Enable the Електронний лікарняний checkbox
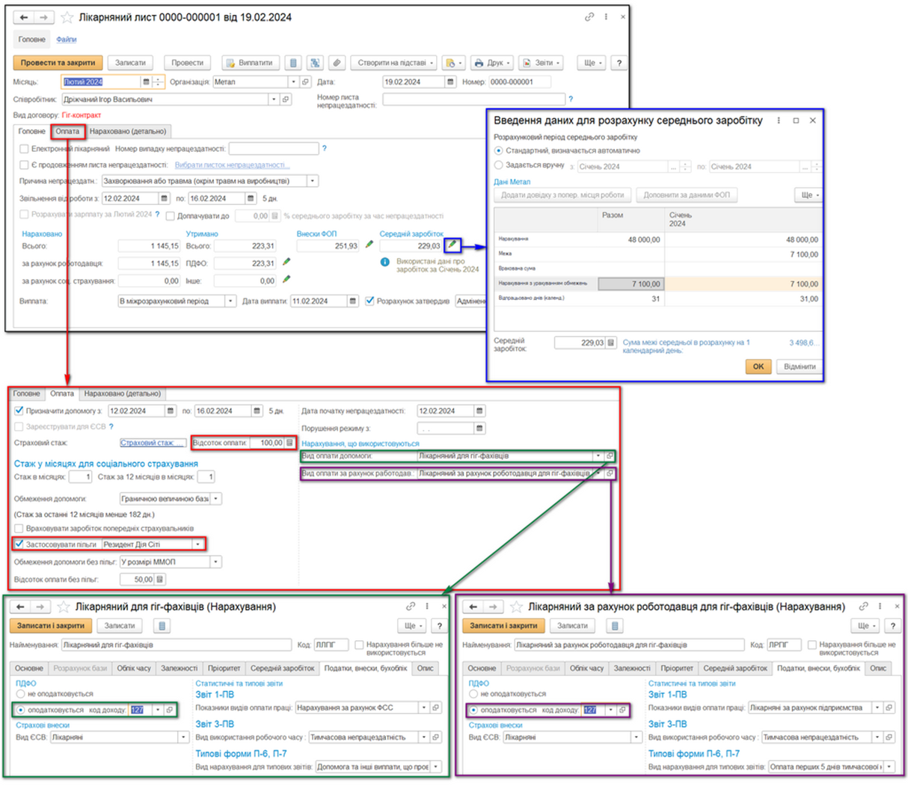Image resolution: width=908 pixels, height=792 pixels. (25, 149)
